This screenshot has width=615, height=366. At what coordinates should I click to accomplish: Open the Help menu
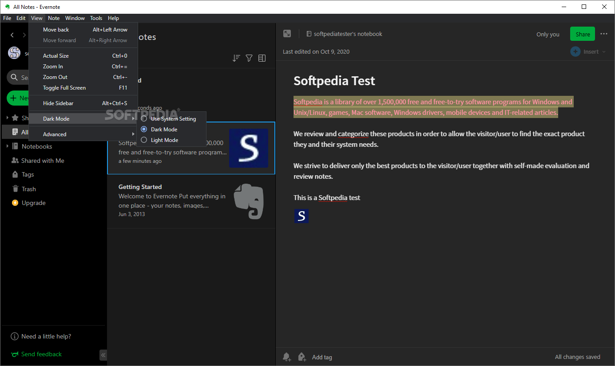[113, 18]
